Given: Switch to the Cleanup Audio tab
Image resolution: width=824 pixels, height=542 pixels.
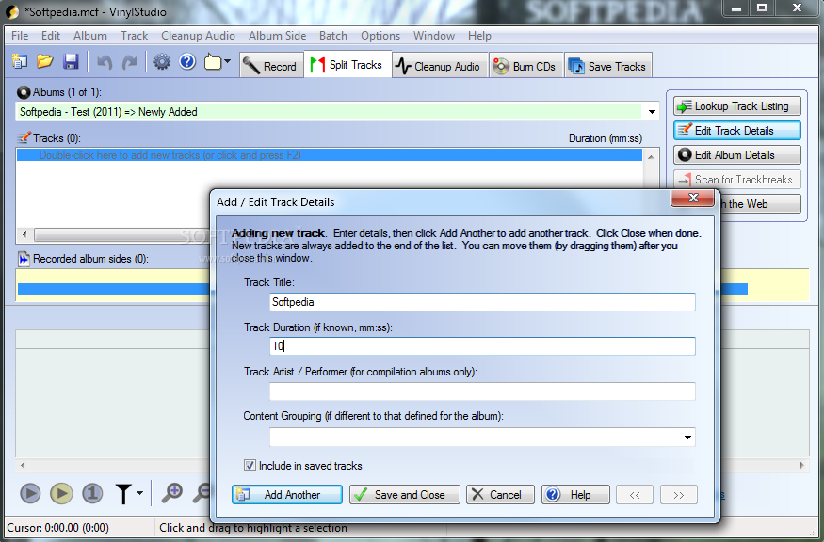Looking at the screenshot, I should click(x=440, y=66).
